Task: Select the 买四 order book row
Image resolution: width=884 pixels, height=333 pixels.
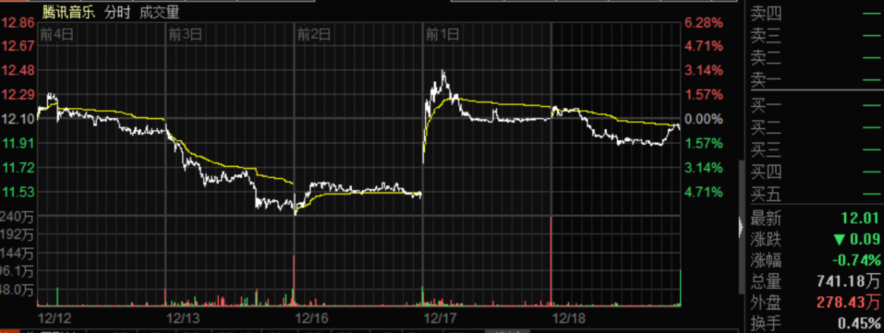Action: tap(816, 172)
